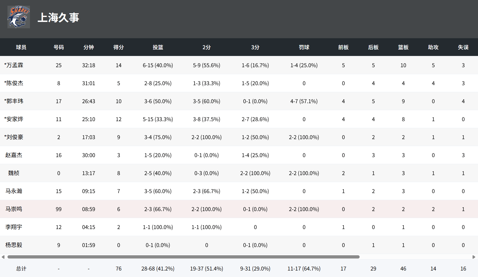This screenshot has width=478, height=277.
Task: Click field goals 6-15 (40.0%)
Action: (x=158, y=65)
